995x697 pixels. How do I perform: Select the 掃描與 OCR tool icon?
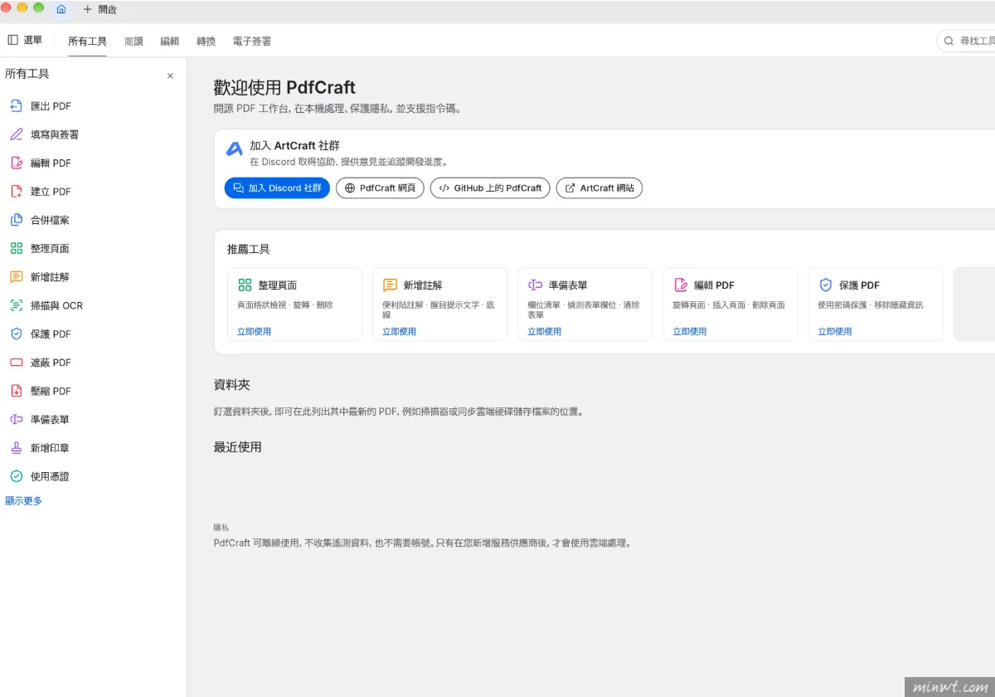point(16,305)
